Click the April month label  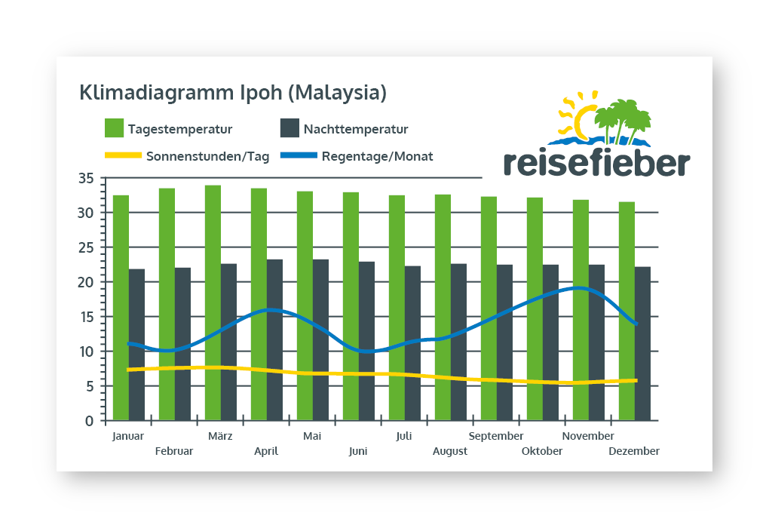click(x=266, y=451)
